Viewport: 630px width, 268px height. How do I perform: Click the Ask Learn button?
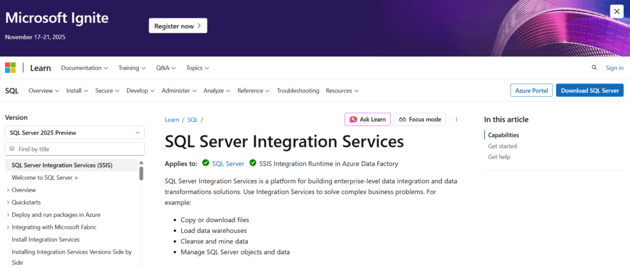coord(368,120)
